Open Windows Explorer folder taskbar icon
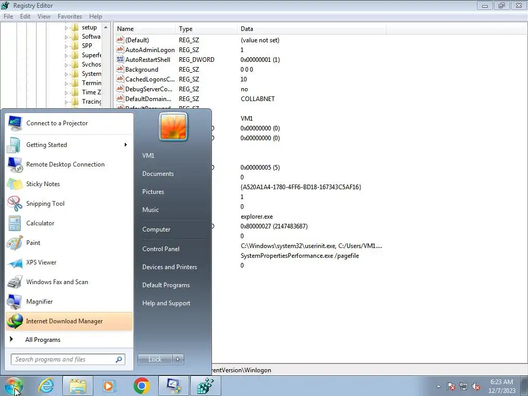Image resolution: width=528 pixels, height=396 pixels. 78,386
